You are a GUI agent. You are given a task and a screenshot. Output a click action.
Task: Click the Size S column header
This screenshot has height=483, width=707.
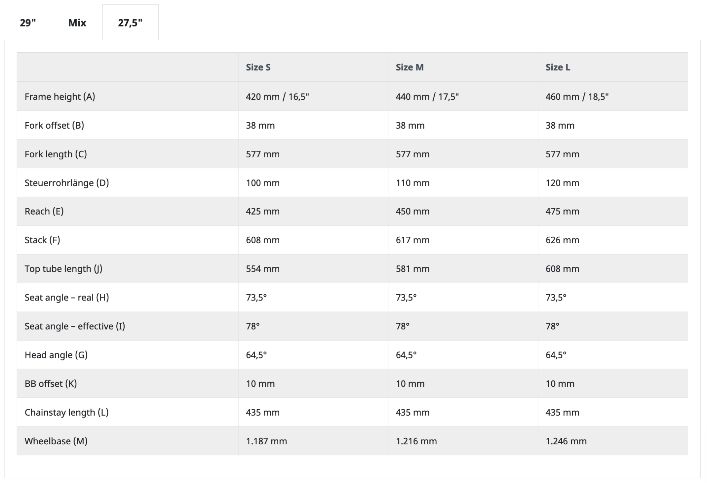[258, 67]
